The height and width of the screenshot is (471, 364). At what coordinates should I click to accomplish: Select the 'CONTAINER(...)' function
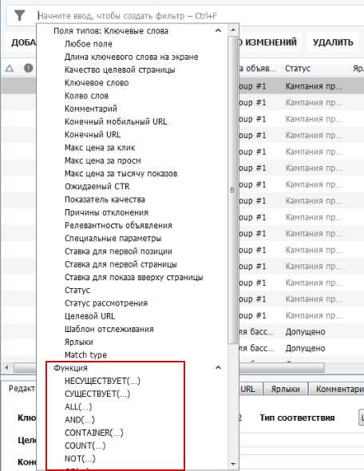(94, 433)
